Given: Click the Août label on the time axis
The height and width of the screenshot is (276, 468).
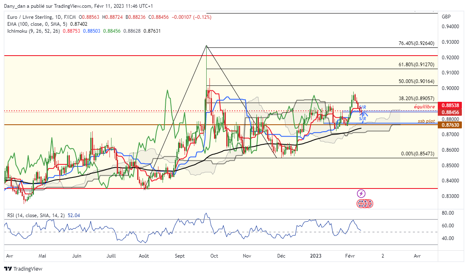Looking at the screenshot, I should tap(144, 256).
